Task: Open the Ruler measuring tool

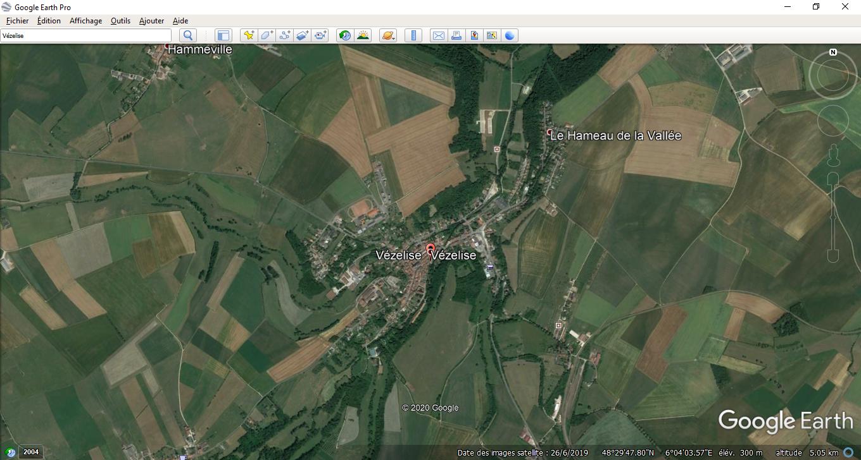Action: point(413,35)
